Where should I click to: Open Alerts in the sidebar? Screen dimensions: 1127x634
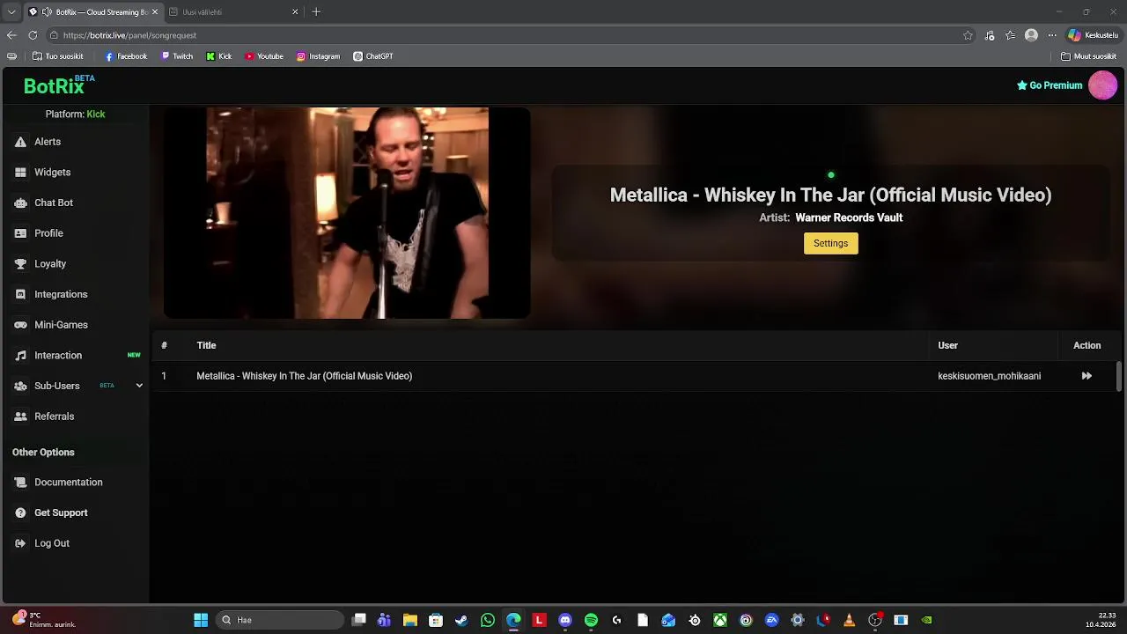pyautogui.click(x=47, y=142)
